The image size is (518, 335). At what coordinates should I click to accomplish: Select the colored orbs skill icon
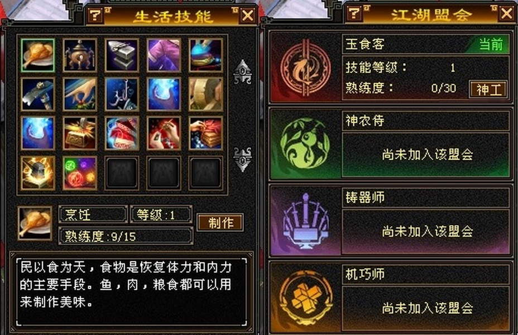pos(80,173)
